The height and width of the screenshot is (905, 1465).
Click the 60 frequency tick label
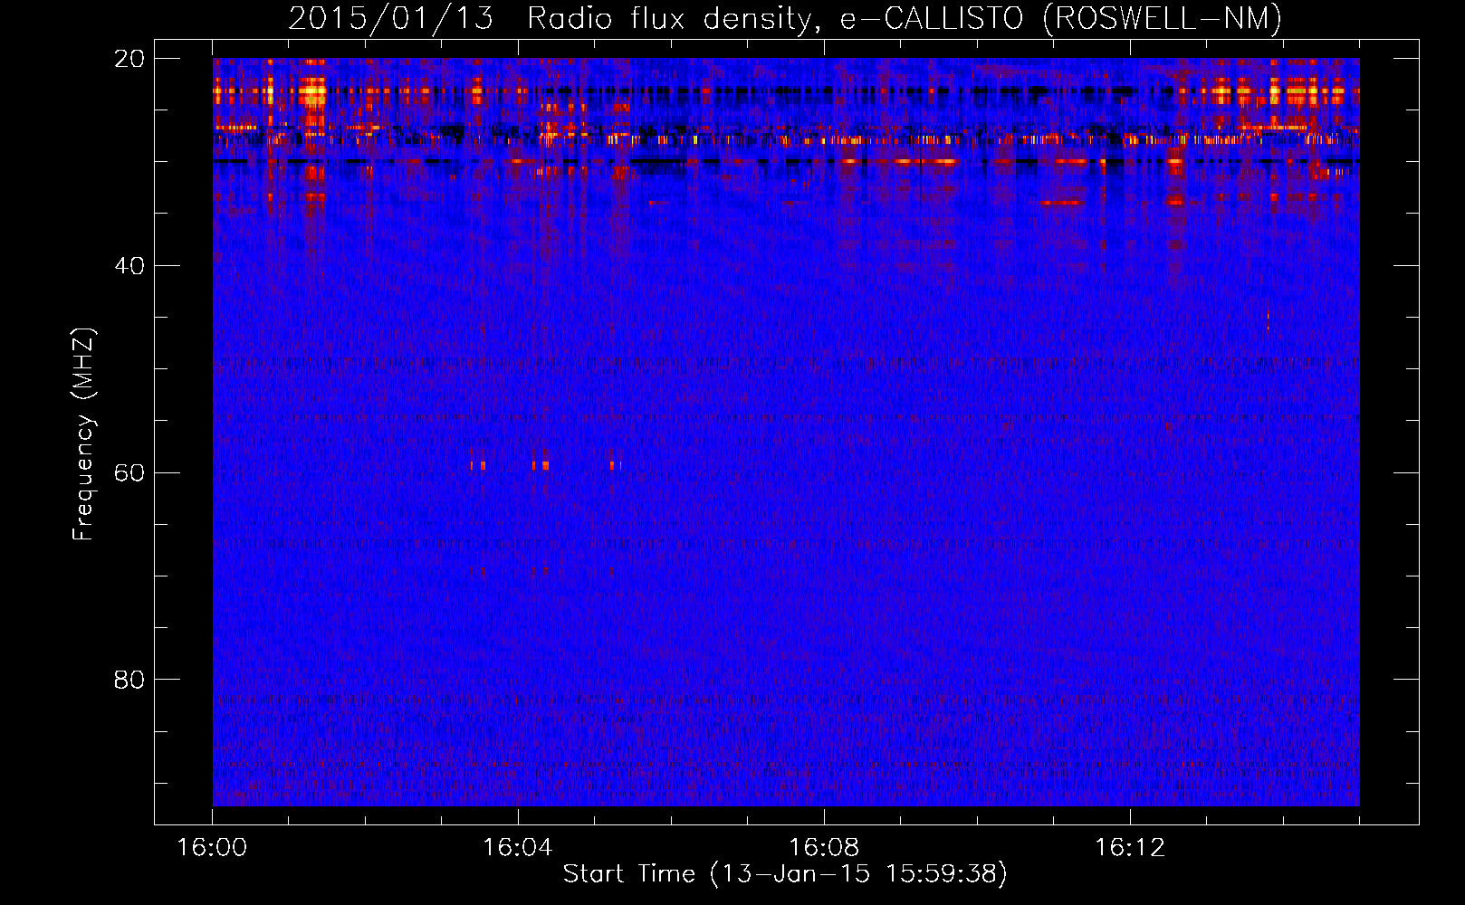coord(129,472)
